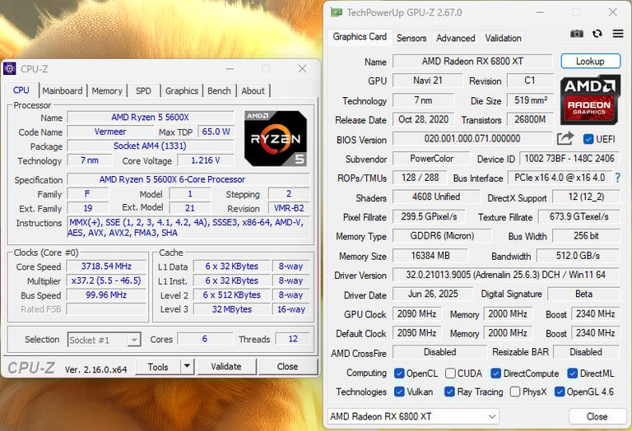This screenshot has width=632, height=431.
Task: Toggle the CUDA checkbox
Action: [450, 373]
